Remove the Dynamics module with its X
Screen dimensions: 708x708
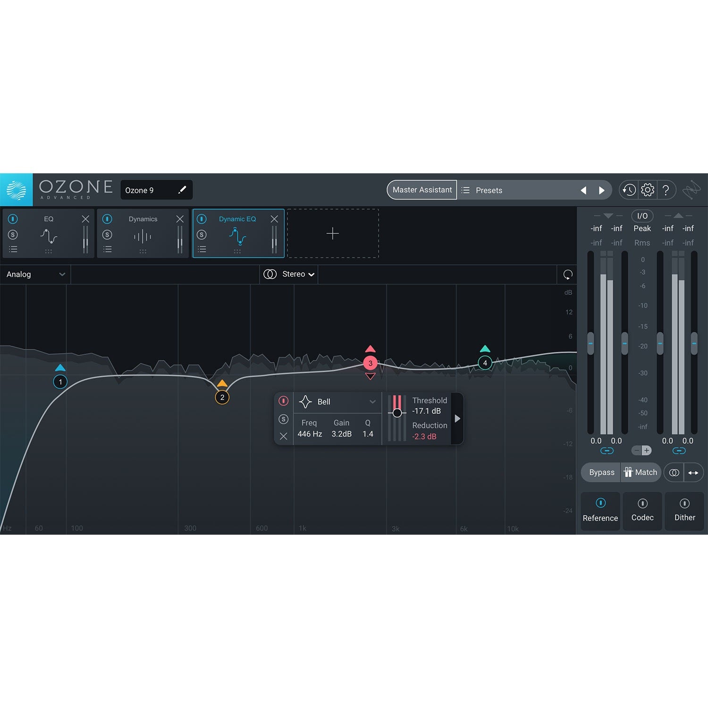click(x=180, y=219)
